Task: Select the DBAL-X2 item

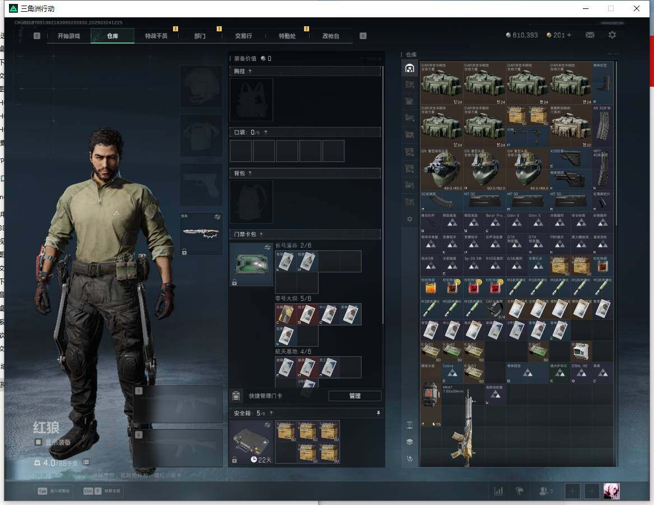Action: pyautogui.click(x=581, y=373)
